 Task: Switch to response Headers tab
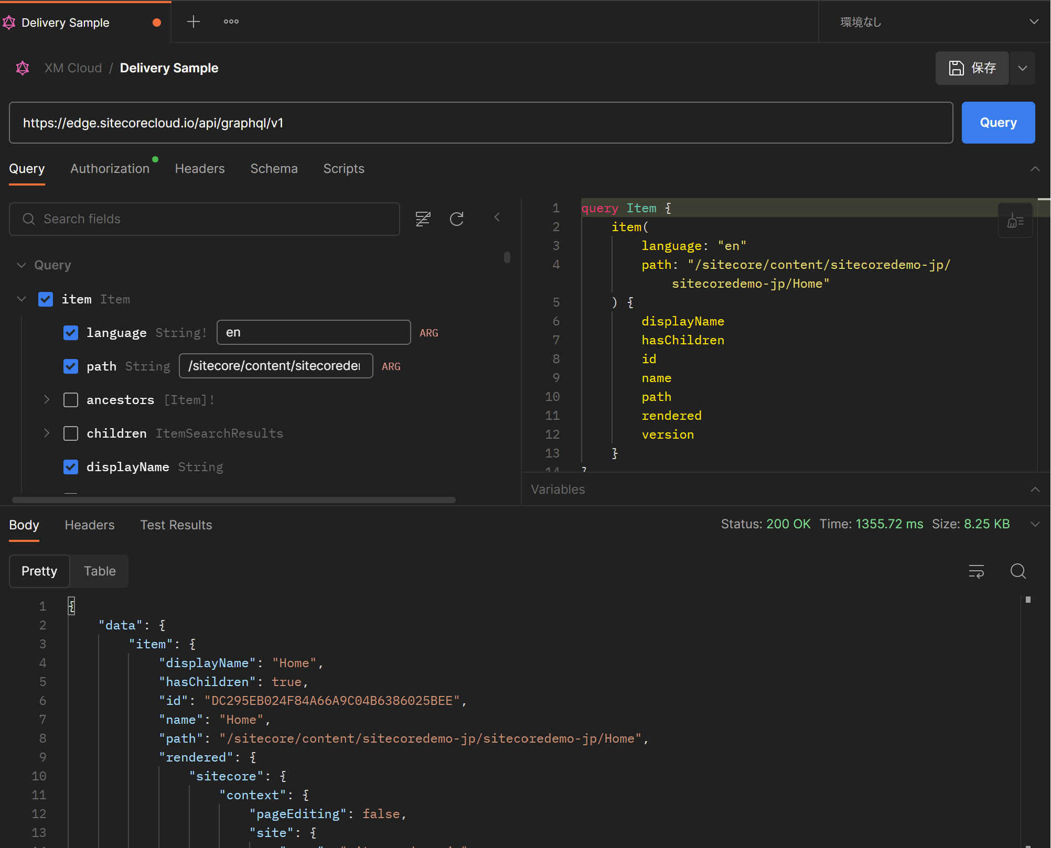coord(90,525)
